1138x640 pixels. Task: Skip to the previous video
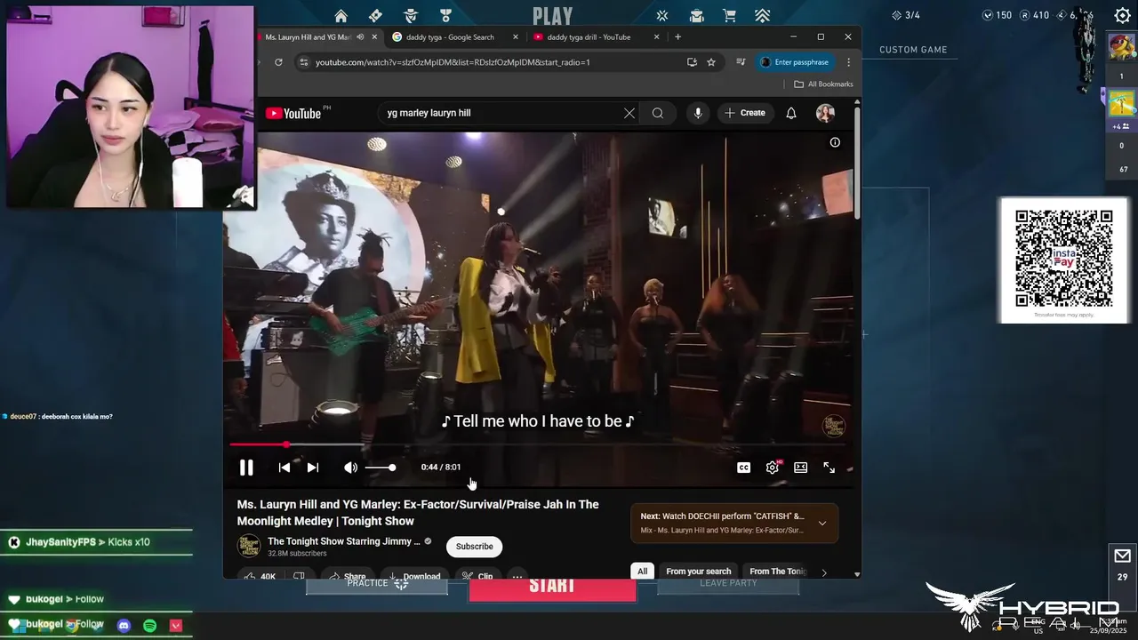pyautogui.click(x=284, y=468)
